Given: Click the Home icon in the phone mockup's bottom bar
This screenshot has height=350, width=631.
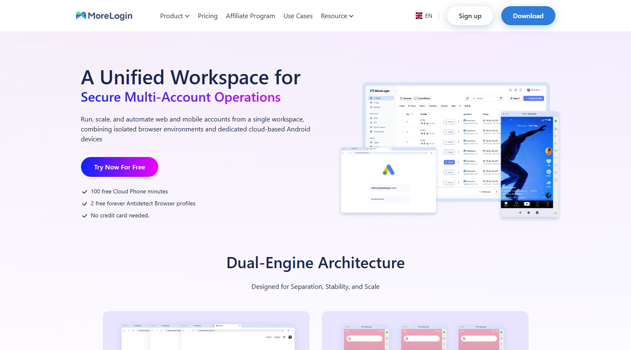Looking at the screenshot, I should click(x=506, y=204).
